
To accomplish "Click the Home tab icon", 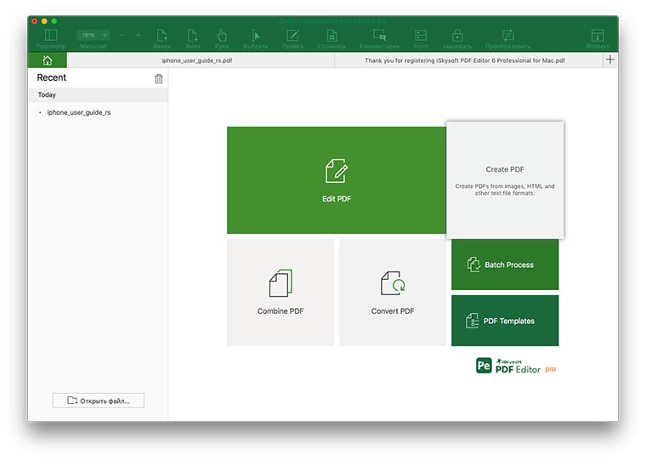I will [47, 60].
